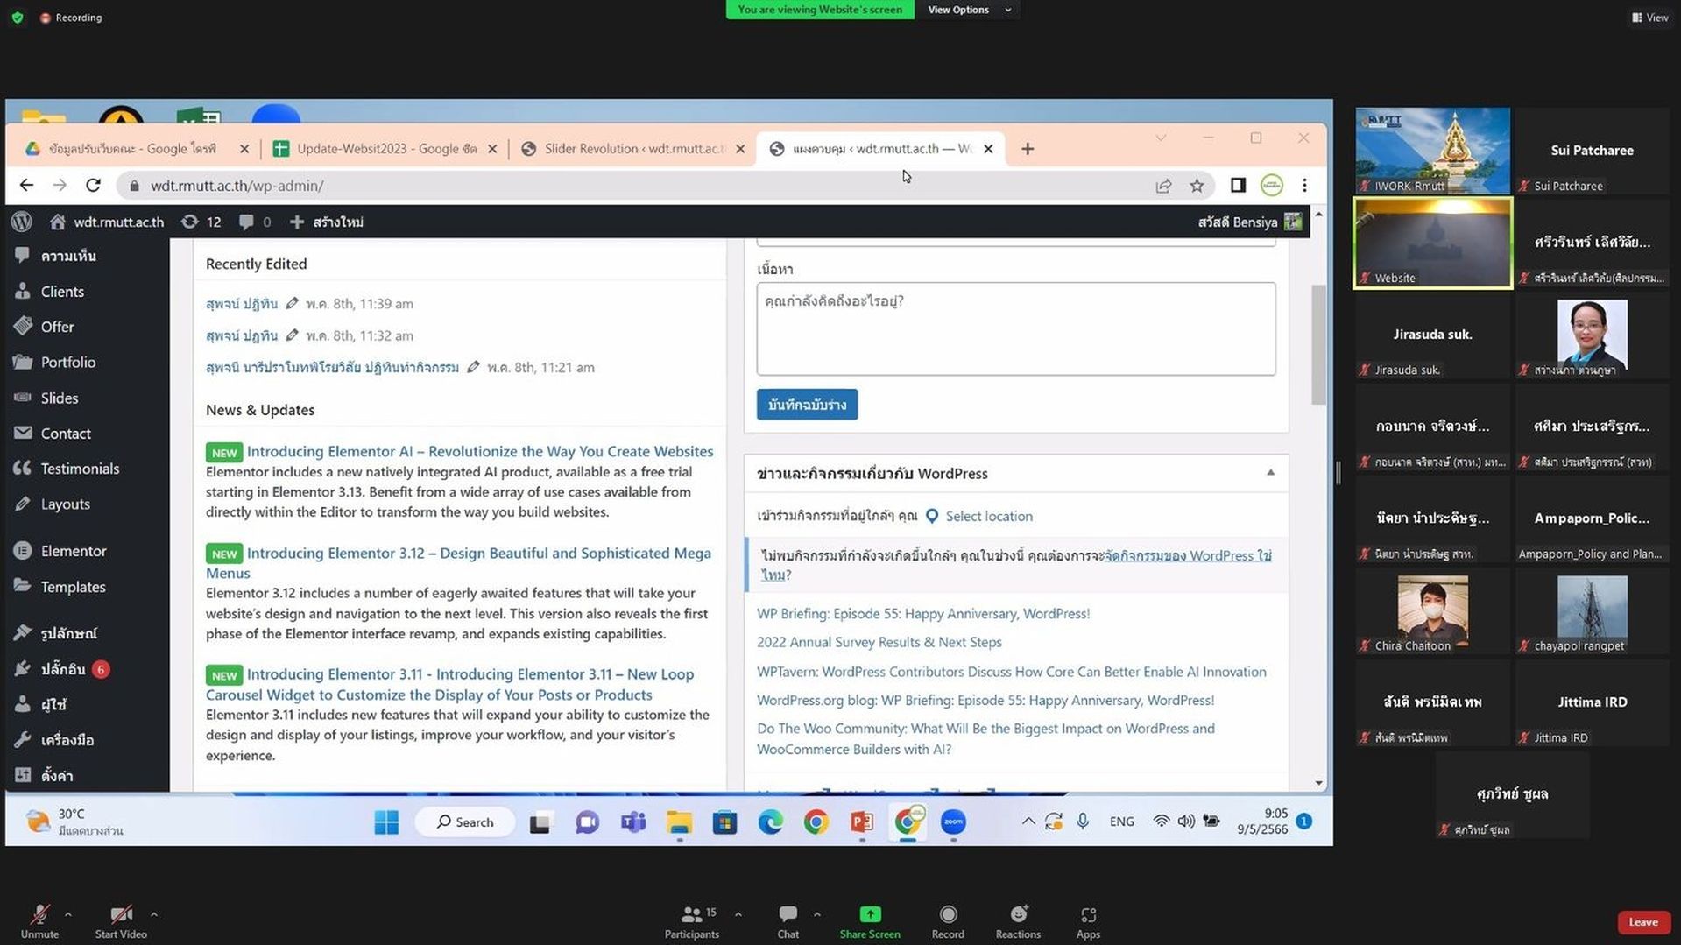Expand participants options arrow
The height and width of the screenshot is (945, 1681).
pyautogui.click(x=738, y=914)
